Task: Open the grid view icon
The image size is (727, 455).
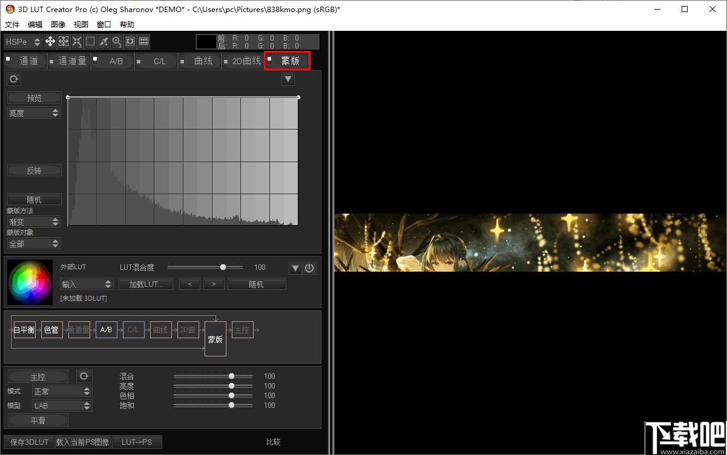Action: pos(143,42)
